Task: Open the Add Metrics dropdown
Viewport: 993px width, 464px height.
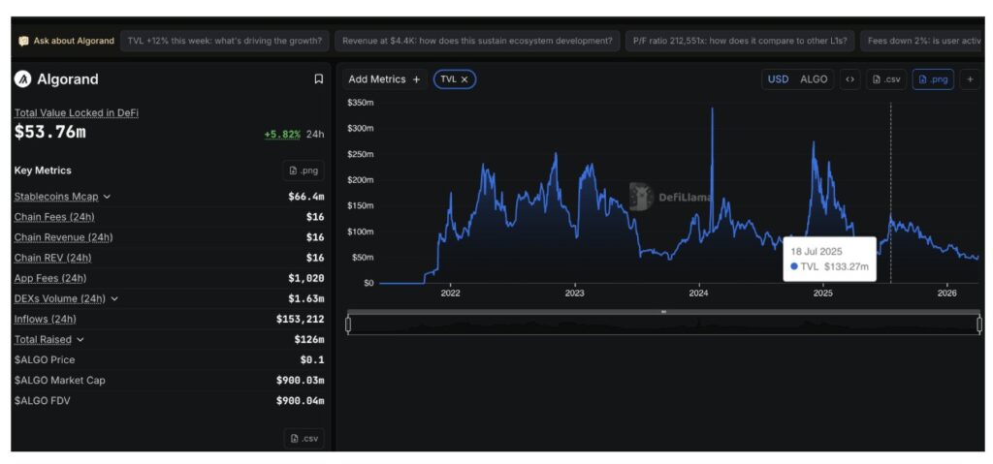Action: coord(384,79)
